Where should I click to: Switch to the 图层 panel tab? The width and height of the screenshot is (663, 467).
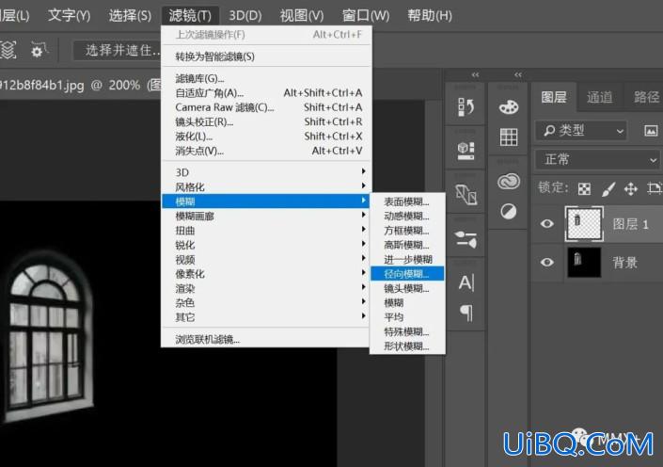tap(554, 97)
